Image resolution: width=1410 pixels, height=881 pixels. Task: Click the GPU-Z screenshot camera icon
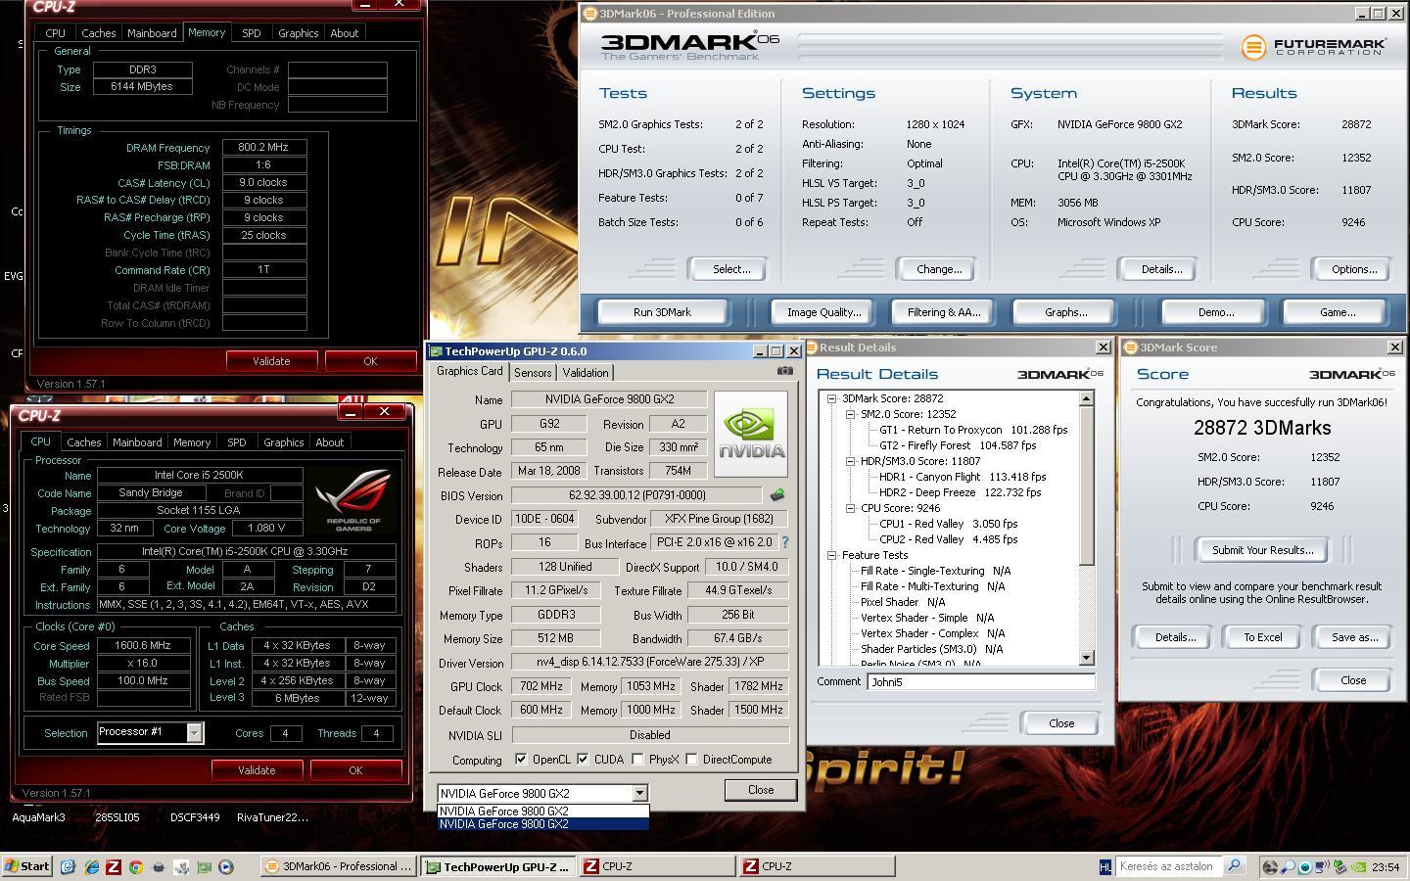point(785,371)
